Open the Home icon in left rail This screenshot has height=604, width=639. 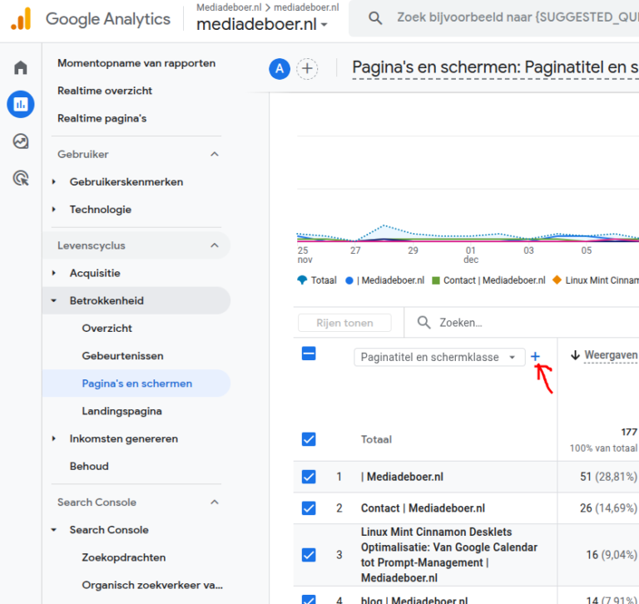click(x=21, y=67)
